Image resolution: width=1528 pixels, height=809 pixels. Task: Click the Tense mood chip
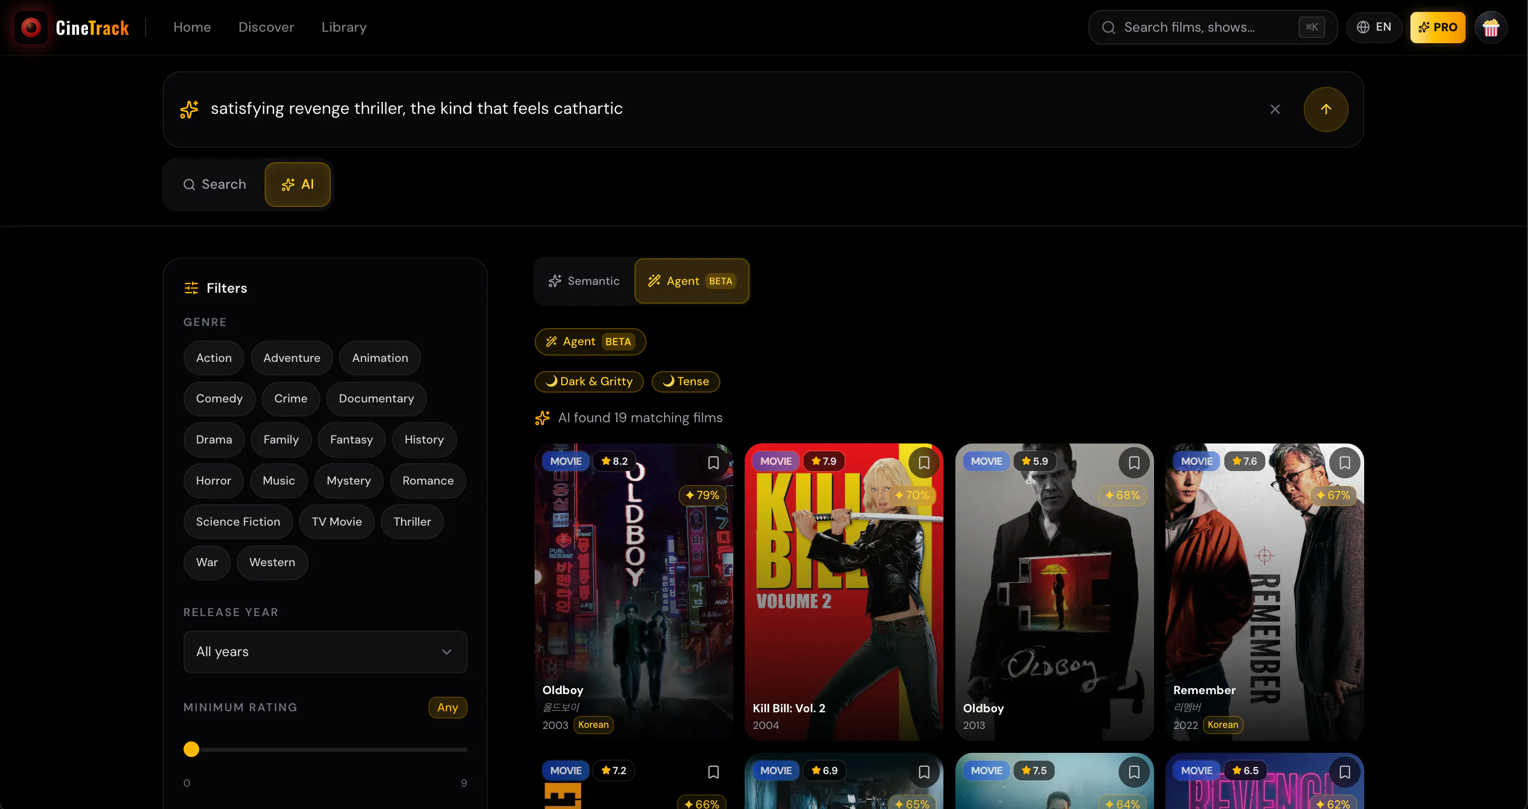[x=685, y=382]
